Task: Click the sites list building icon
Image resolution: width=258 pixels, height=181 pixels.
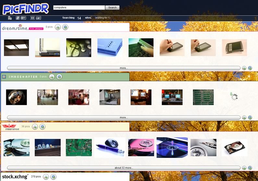Action: [x=10, y=18]
